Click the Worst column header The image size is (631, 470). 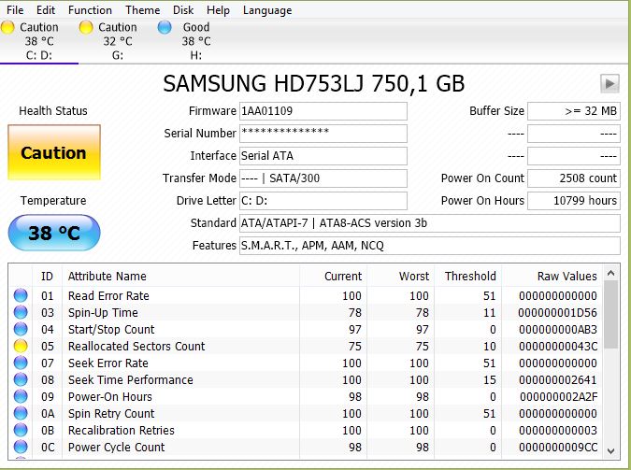(400, 277)
